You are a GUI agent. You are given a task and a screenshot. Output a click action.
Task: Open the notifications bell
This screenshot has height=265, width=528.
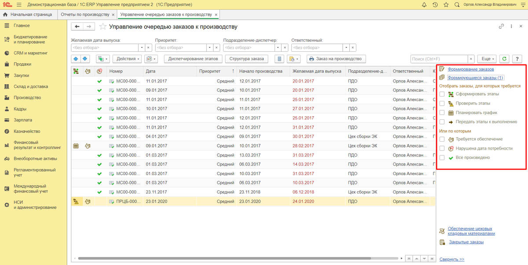424,4
